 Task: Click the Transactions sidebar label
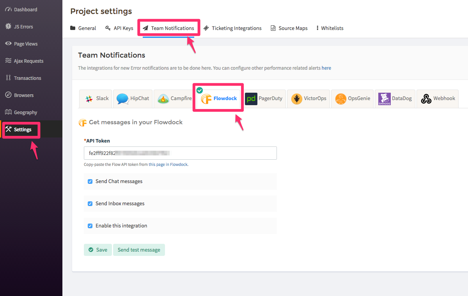(27, 78)
